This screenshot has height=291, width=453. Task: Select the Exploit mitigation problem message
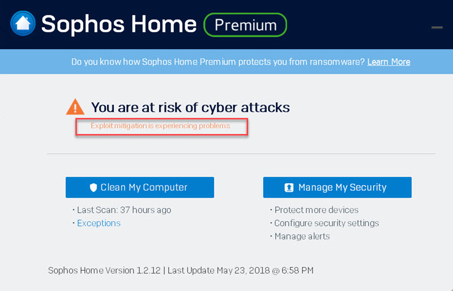coord(161,125)
